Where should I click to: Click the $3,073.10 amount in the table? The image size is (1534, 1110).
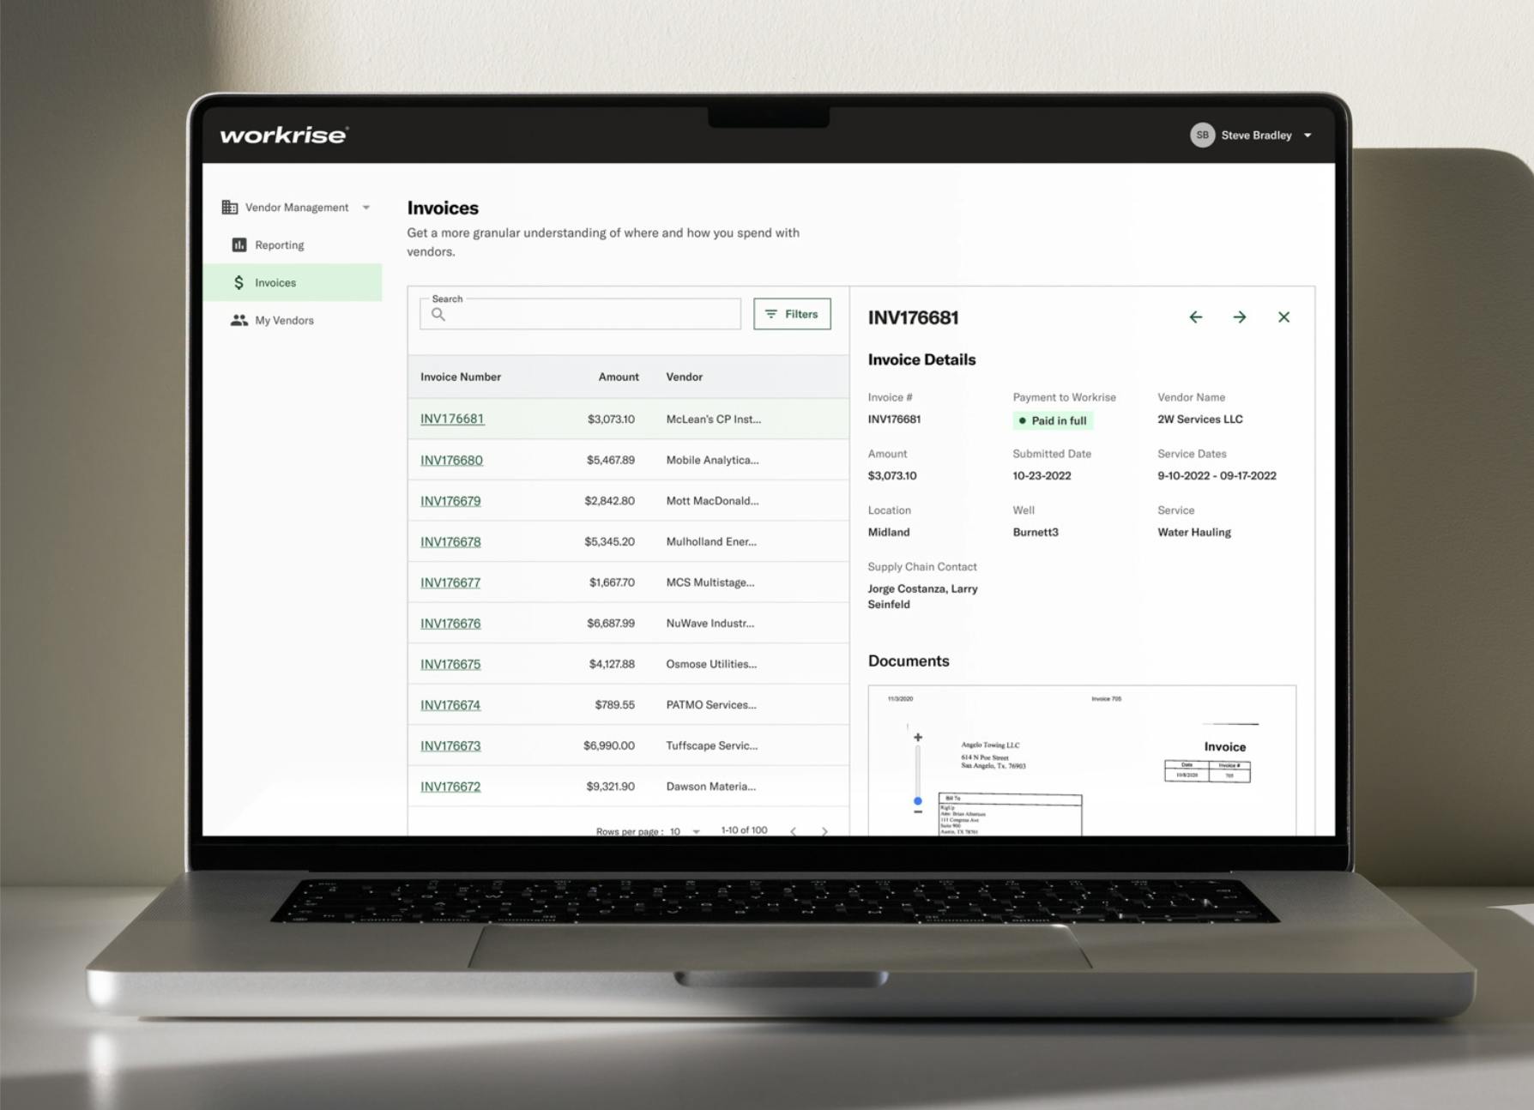(611, 419)
